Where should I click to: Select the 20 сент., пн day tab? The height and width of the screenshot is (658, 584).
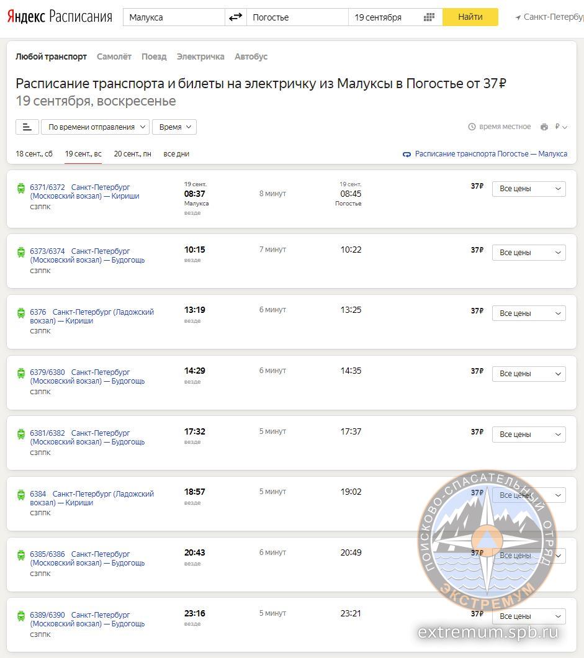133,154
